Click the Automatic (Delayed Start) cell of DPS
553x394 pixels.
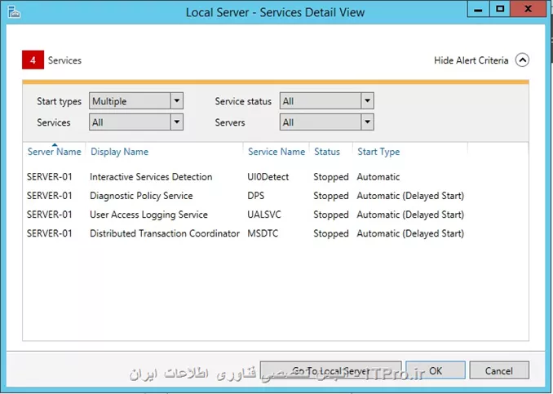[x=410, y=196]
